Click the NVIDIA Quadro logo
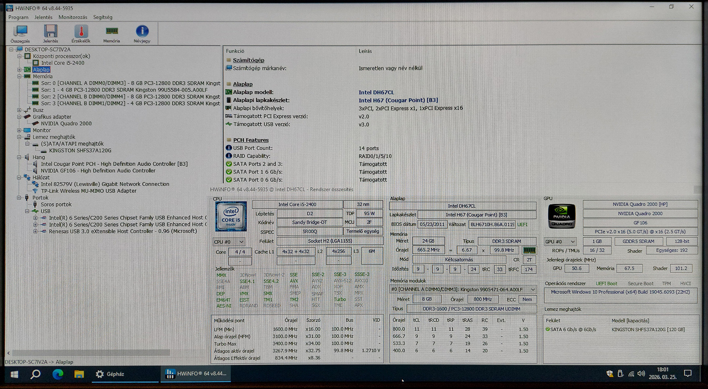 (x=562, y=216)
